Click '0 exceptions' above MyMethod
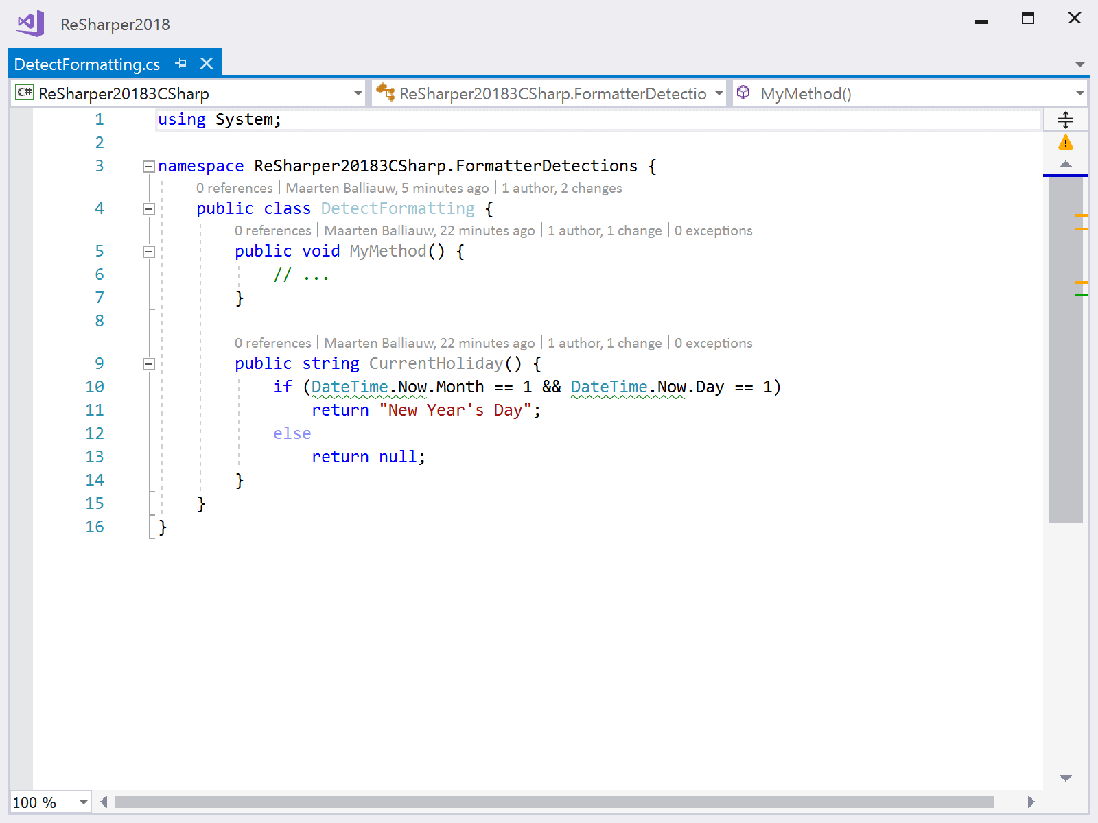This screenshot has height=823, width=1098. tap(713, 230)
